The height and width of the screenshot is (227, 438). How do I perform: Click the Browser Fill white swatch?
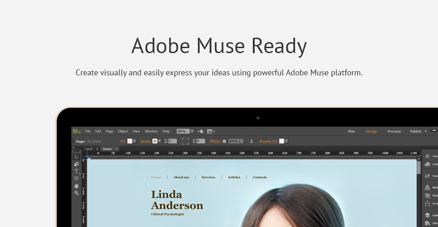[x=281, y=141]
